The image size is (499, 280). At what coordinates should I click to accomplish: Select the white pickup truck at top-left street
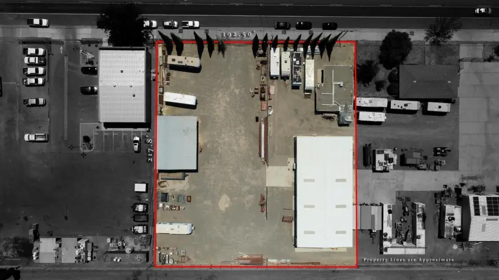[x=37, y=22]
